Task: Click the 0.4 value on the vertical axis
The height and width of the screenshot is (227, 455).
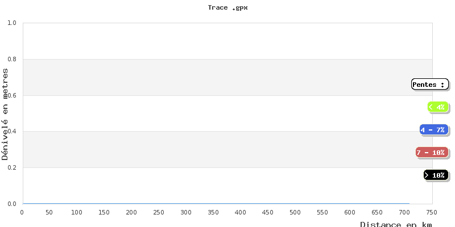Action: click(11, 132)
